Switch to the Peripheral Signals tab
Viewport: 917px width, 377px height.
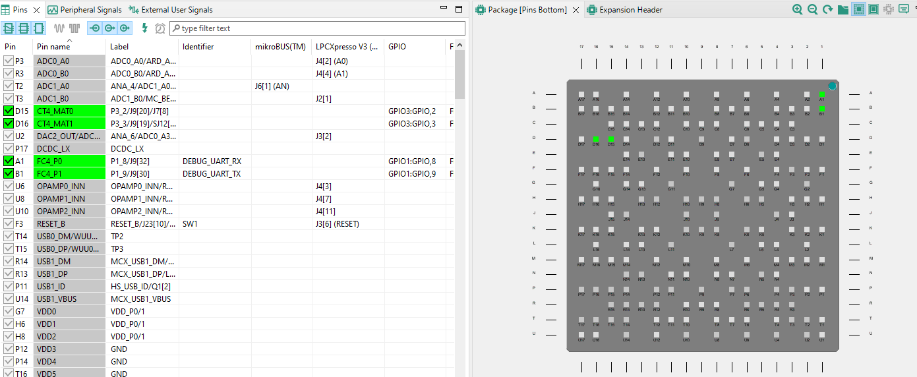pos(84,10)
